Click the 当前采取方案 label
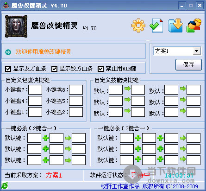206x191 pixels. tap(23, 175)
